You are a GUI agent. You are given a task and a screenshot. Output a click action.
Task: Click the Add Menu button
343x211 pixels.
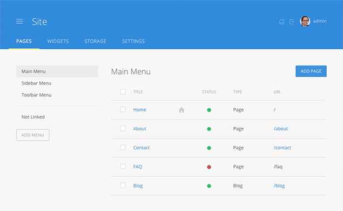click(x=33, y=135)
